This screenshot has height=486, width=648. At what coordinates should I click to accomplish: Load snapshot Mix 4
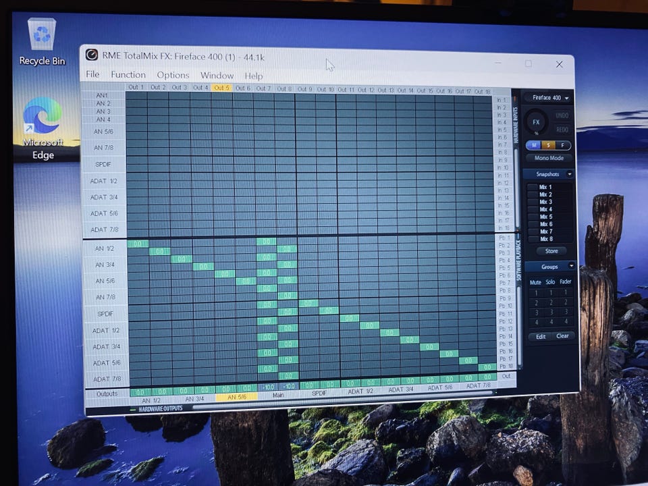[x=546, y=209]
